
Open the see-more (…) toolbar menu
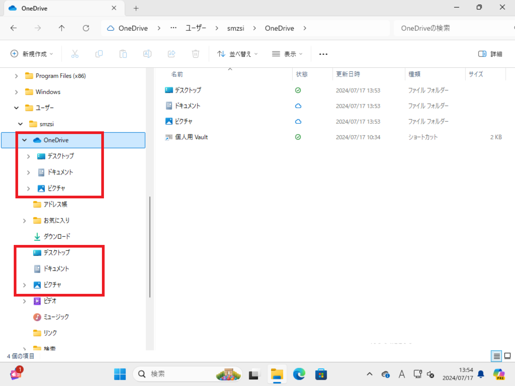tap(323, 54)
